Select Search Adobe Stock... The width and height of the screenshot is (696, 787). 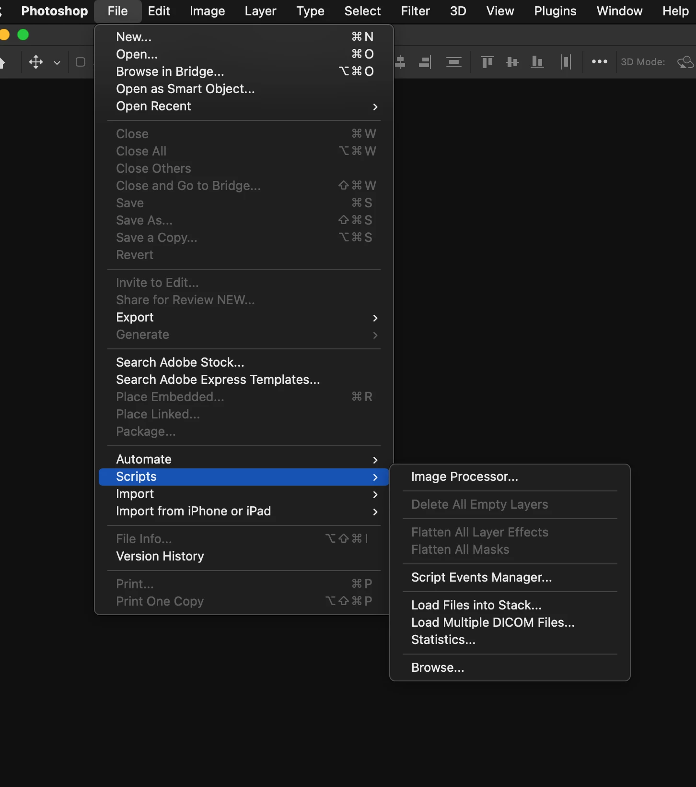click(244, 362)
